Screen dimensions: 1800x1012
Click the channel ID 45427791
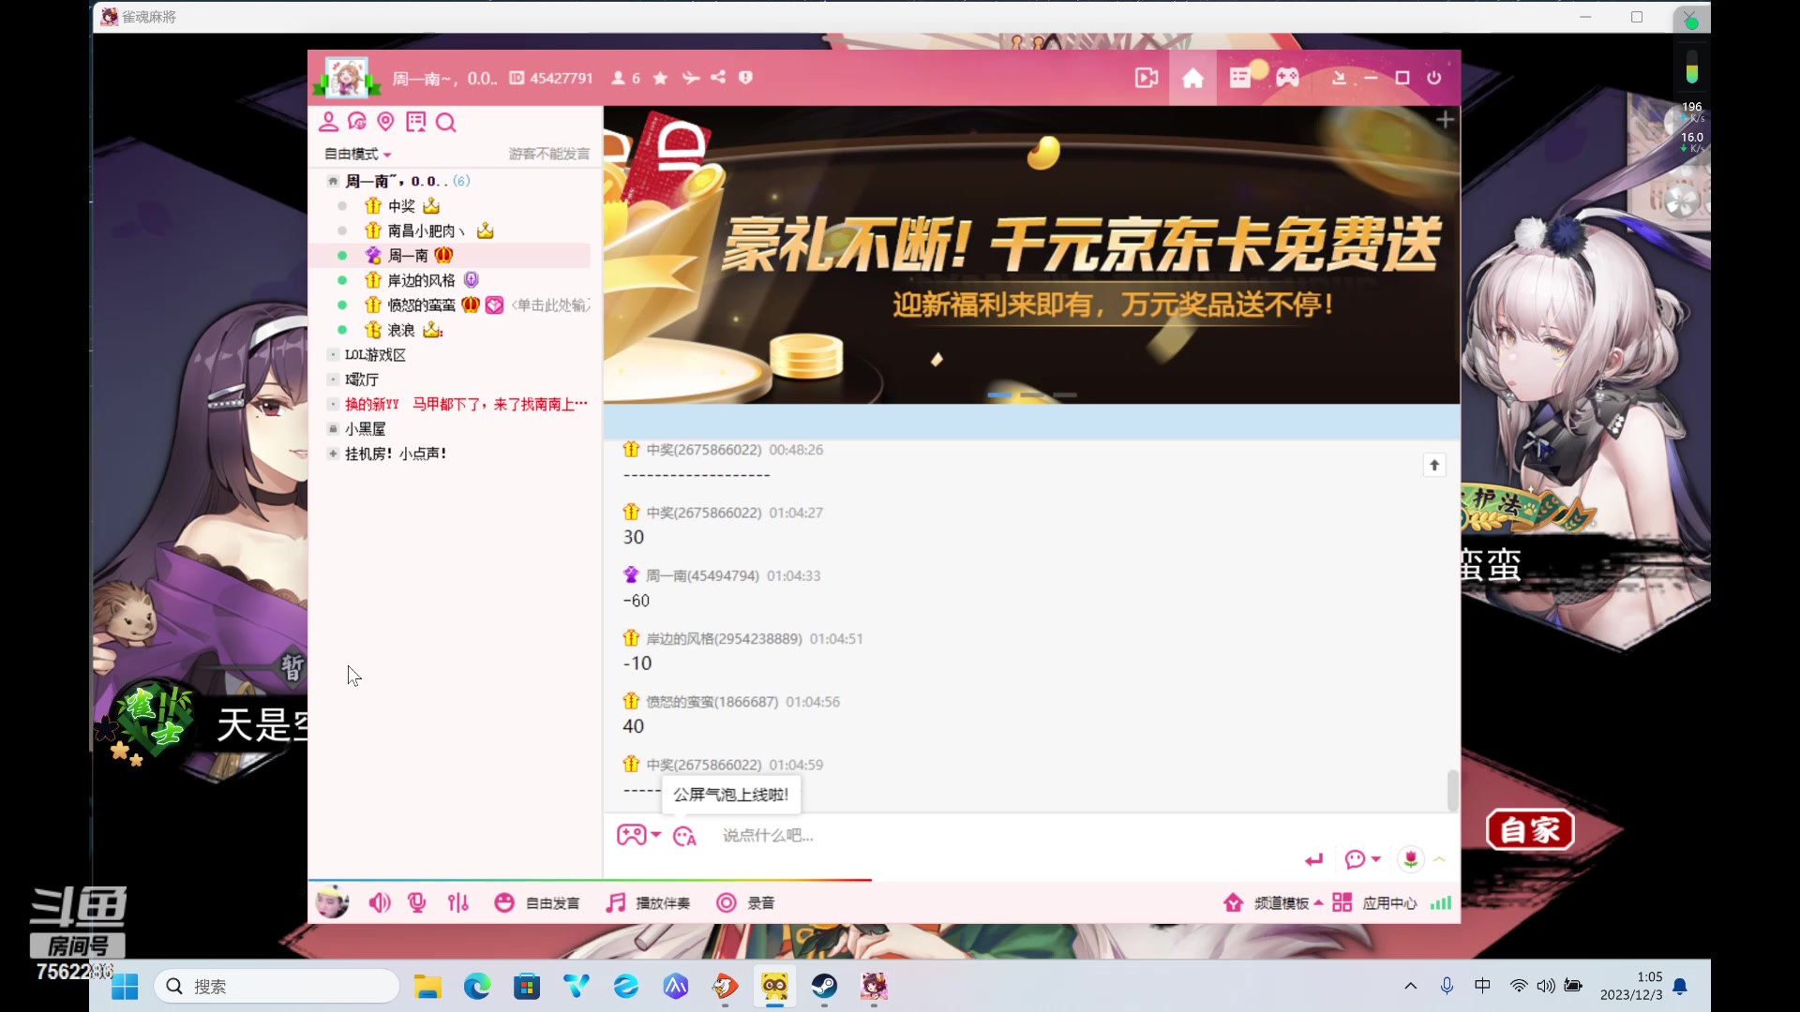tap(552, 78)
